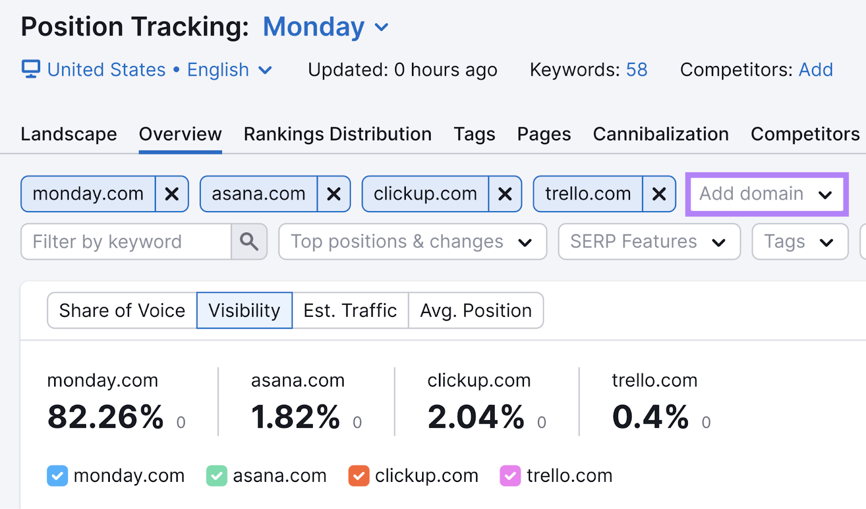
Task: Open the Cannibalization tab
Action: click(x=660, y=134)
